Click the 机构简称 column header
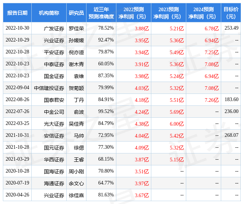Viewport: 241px width, 204px height. point(49,13)
